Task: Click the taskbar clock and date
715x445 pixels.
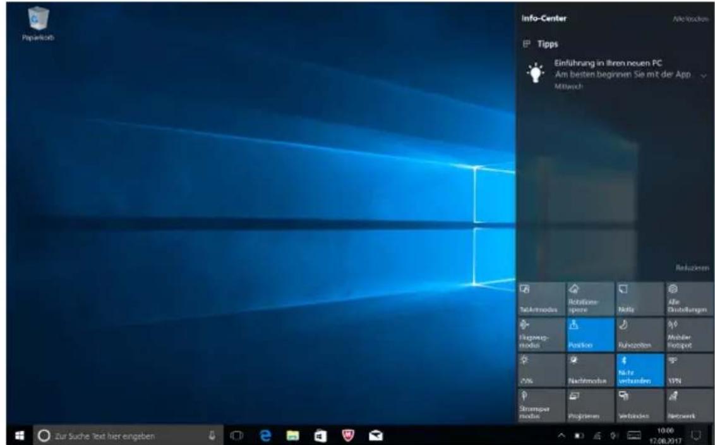Action: 665,436
